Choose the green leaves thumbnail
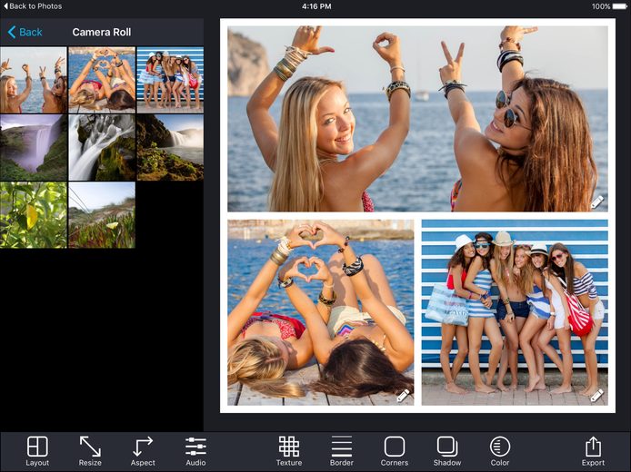631x472 pixels. [x=34, y=215]
